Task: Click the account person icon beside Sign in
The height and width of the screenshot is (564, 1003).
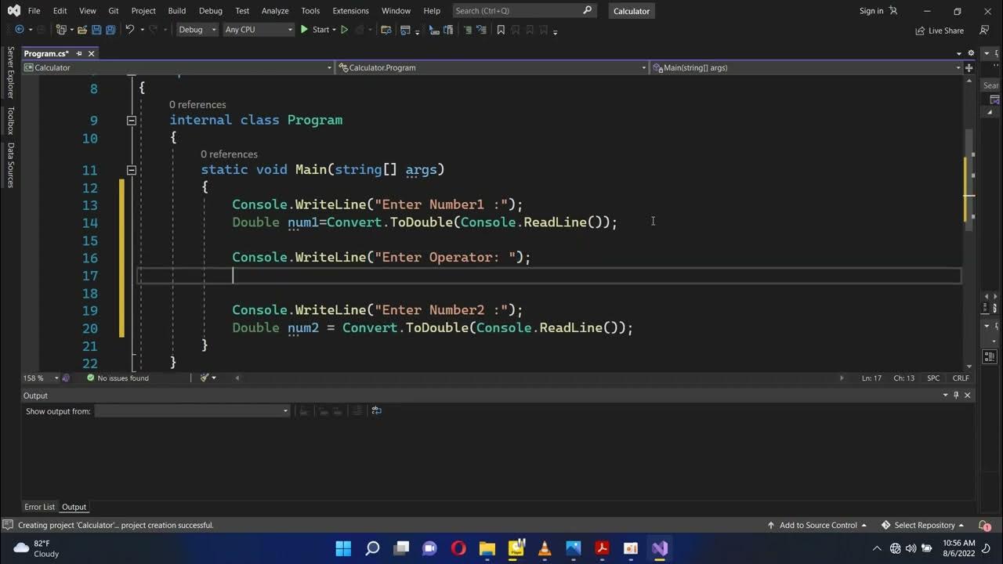Action: (x=893, y=11)
